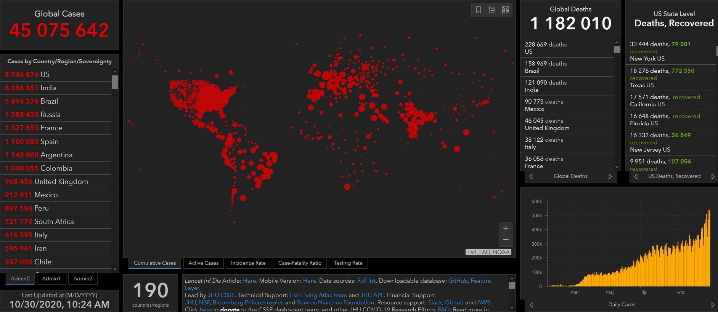Open the basemap gallery grid icon
Viewport: 718px width, 312px height.
(506, 10)
